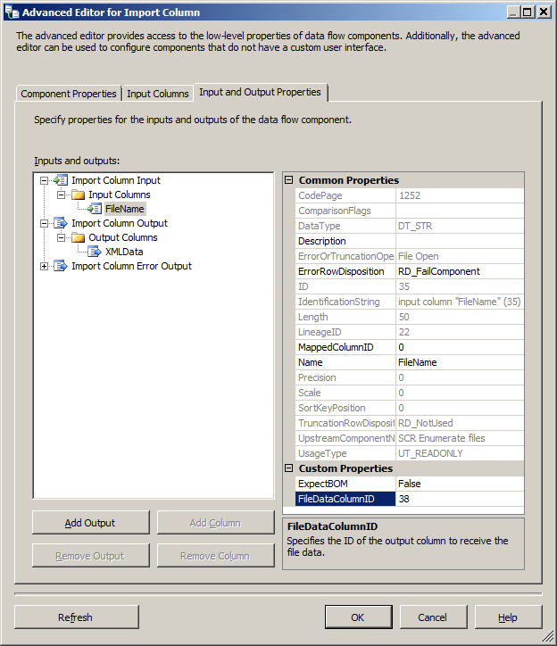Select the Output Columns tree label
Image resolution: width=557 pixels, height=646 pixels.
(x=123, y=237)
